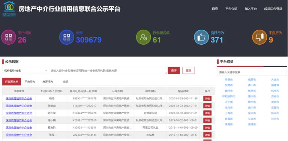This screenshot has height=141, width=288.
Task: Open 深圳市房地产中介协会 link in 夏炎阶 row
Action: (x=19, y=127)
